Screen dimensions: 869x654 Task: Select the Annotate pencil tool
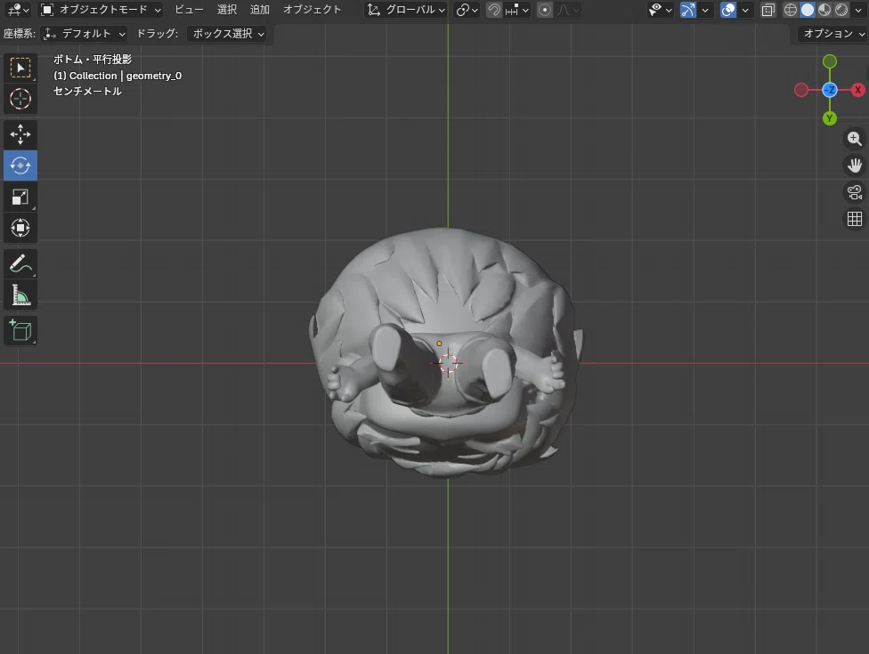20,264
